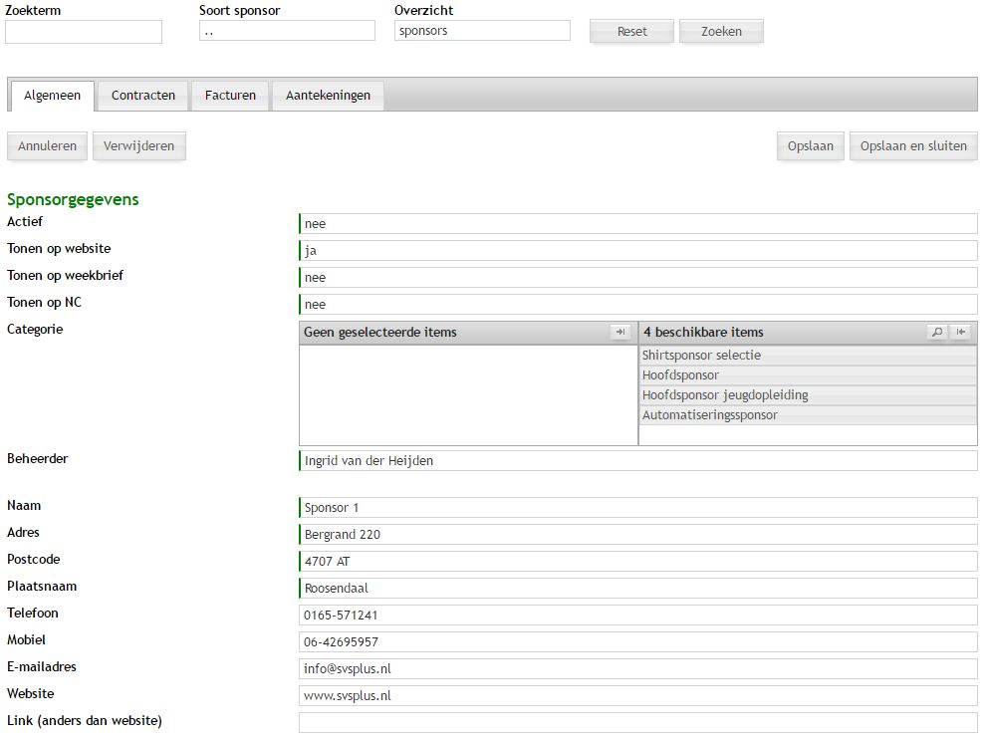Toggle the Tonen op website value
The width and height of the screenshot is (985, 742).
637,251
